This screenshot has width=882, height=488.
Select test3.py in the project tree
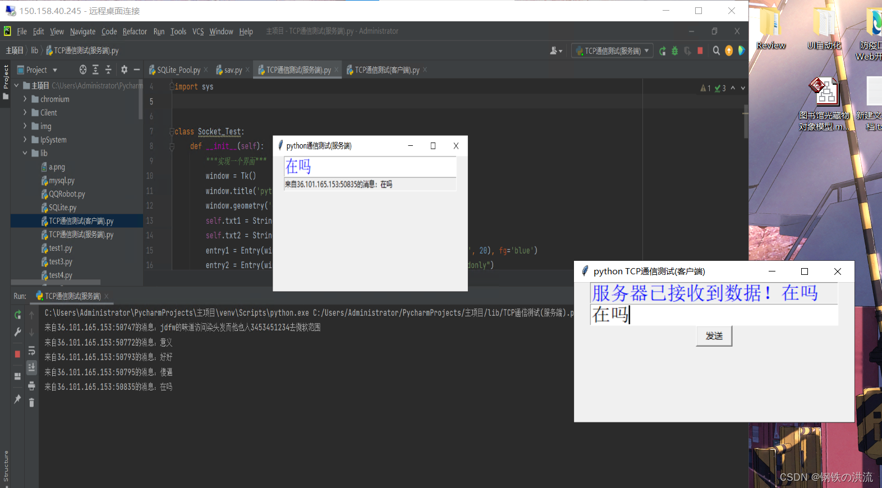coord(60,262)
